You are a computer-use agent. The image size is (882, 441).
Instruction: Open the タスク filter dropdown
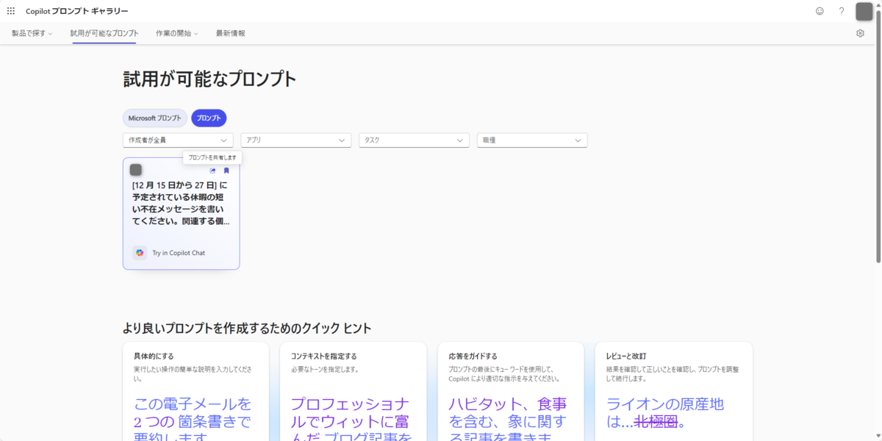(x=414, y=140)
